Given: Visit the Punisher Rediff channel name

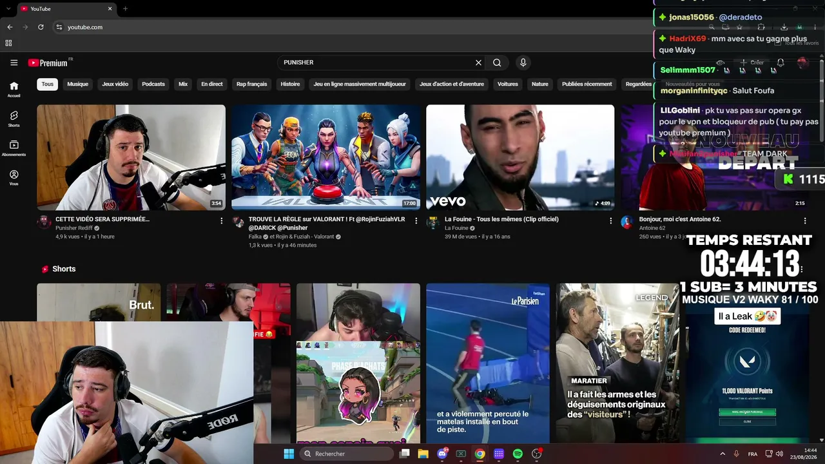Looking at the screenshot, I should point(74,228).
